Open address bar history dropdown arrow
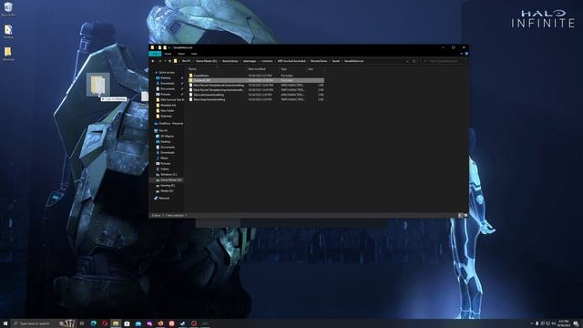 click(407, 61)
